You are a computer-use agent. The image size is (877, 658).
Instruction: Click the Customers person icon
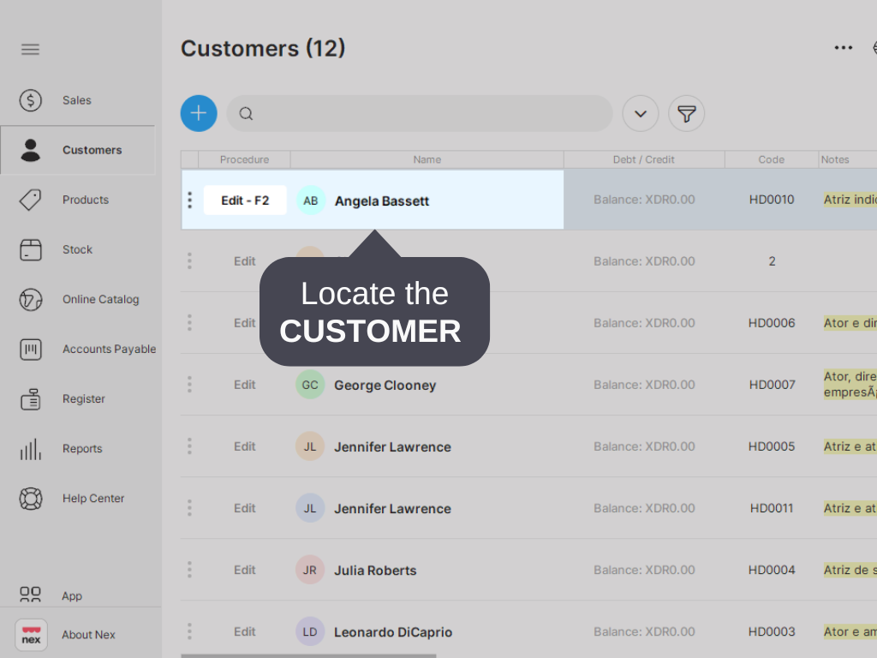(30, 150)
